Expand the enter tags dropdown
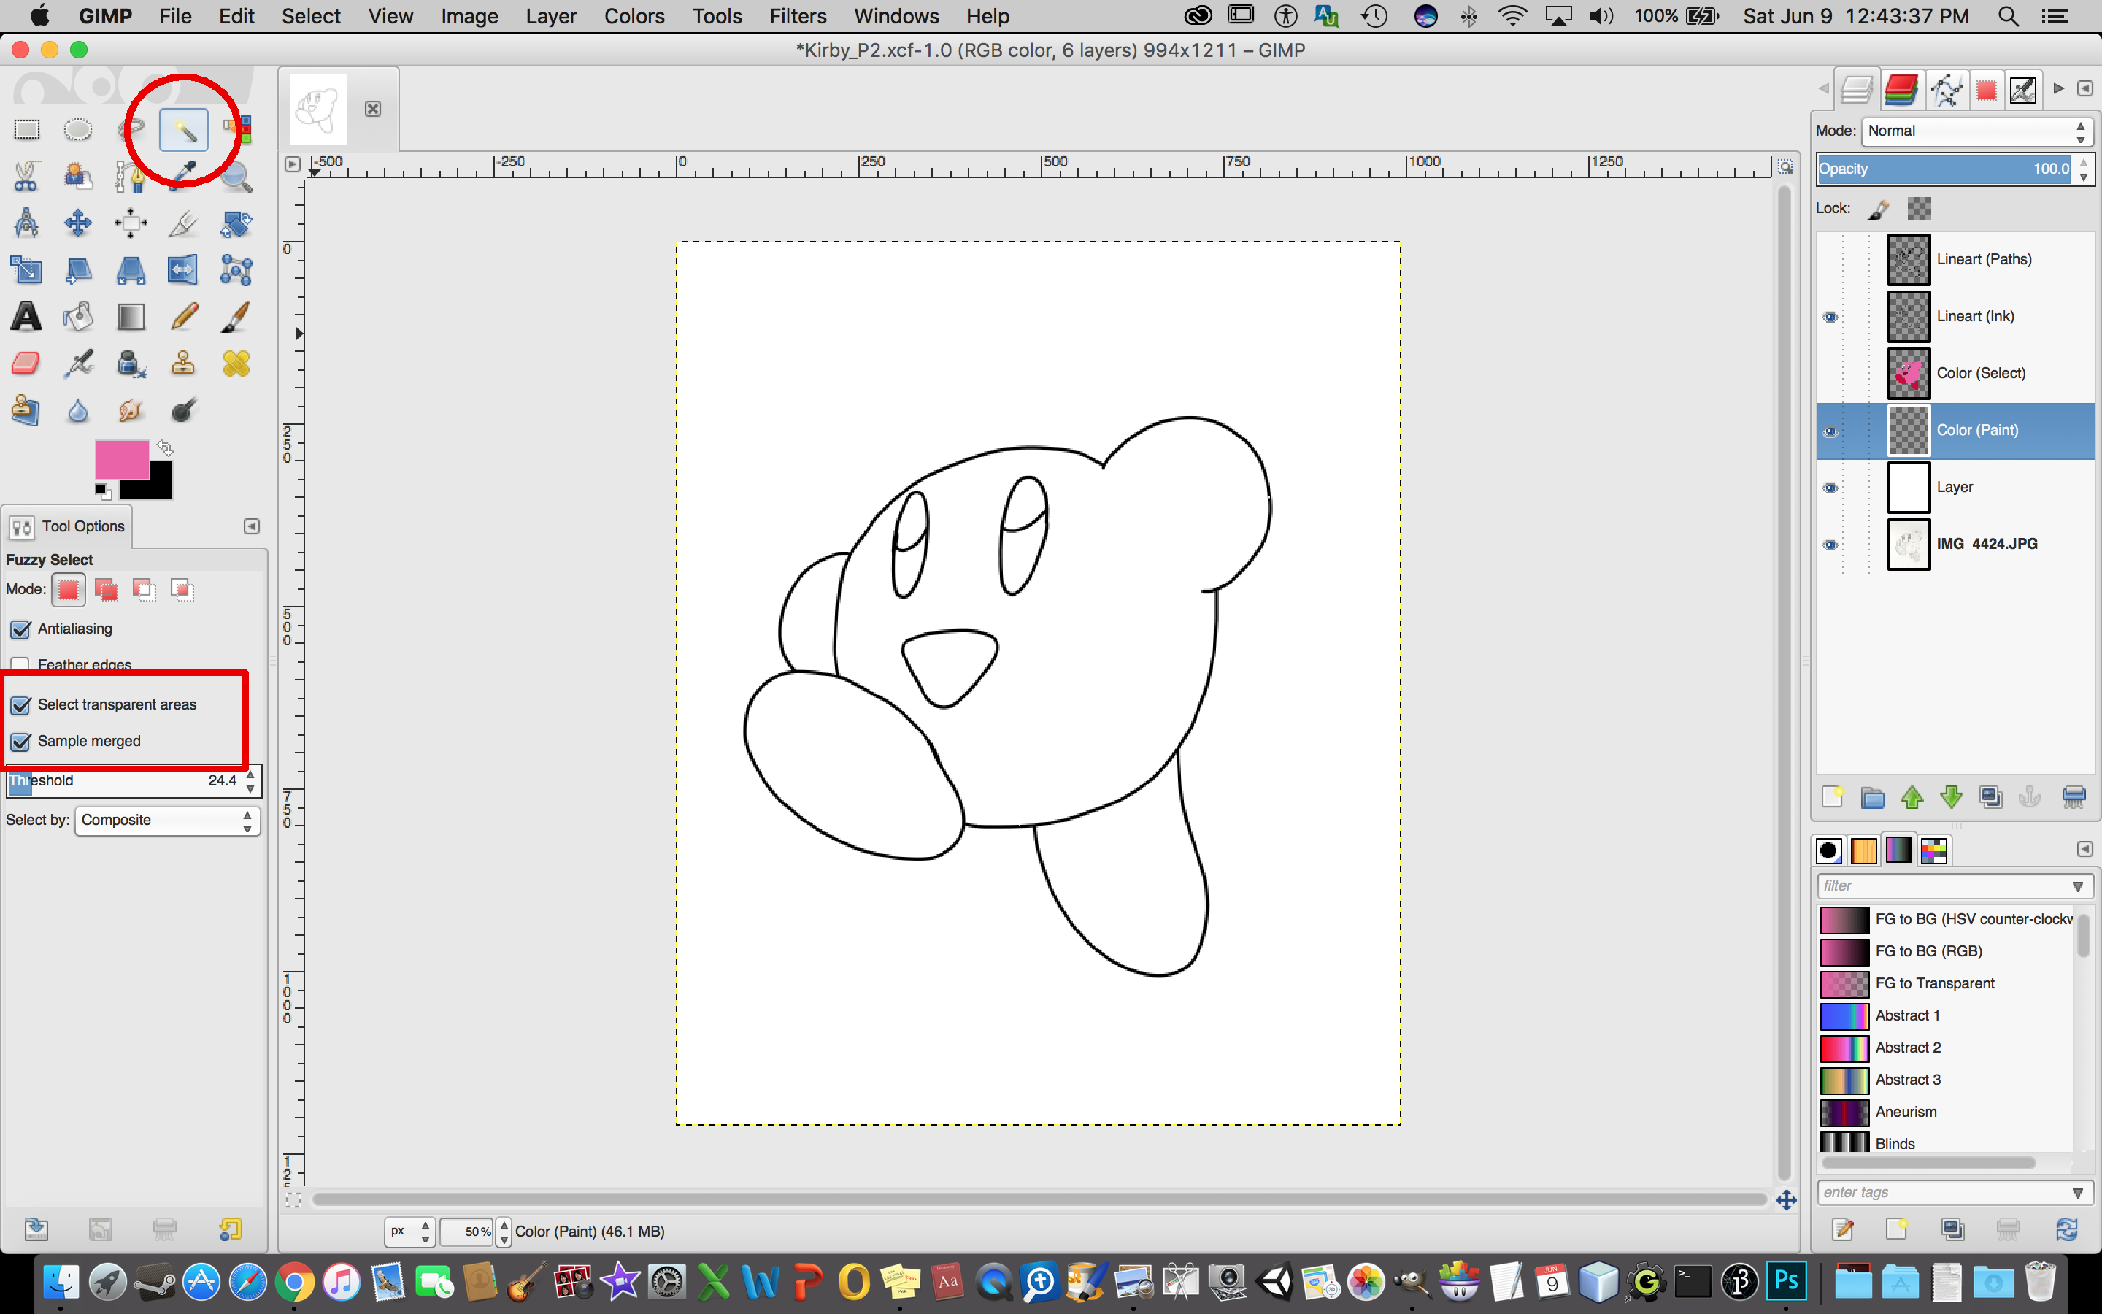2102x1314 pixels. click(2078, 1194)
